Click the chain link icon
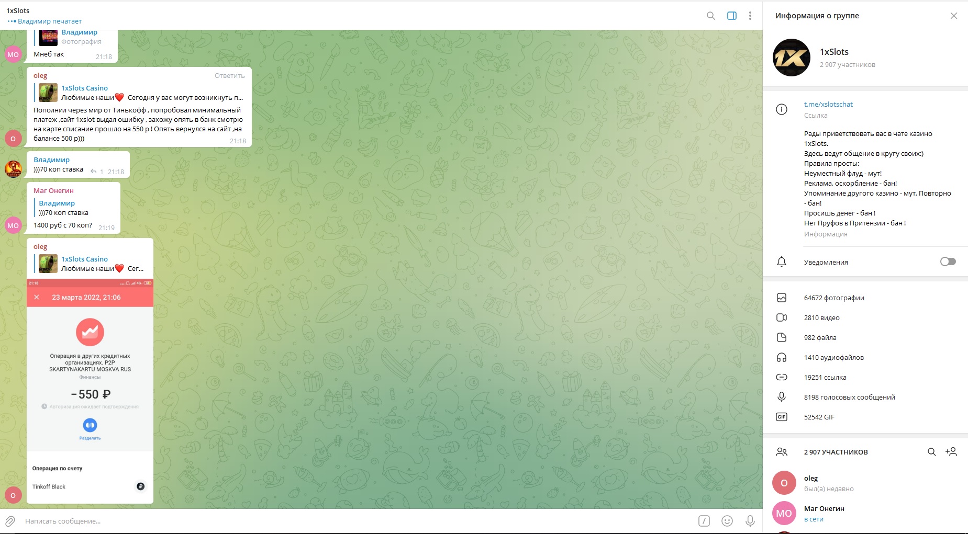This screenshot has width=968, height=534. tap(782, 377)
